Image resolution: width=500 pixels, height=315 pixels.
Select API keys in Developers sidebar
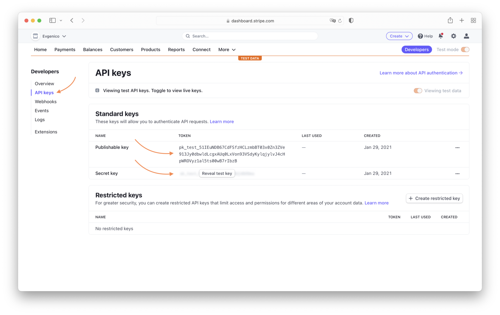point(44,93)
